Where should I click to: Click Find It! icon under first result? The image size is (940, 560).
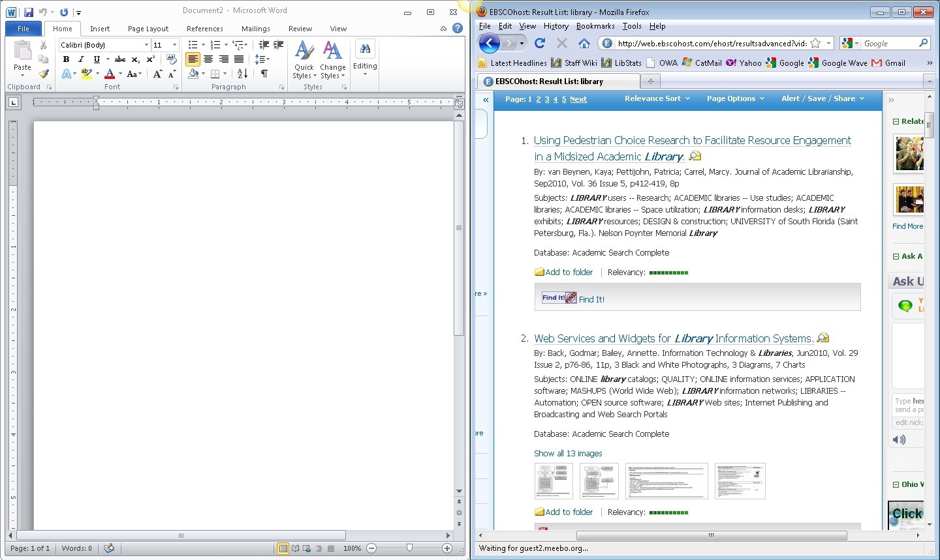(559, 298)
